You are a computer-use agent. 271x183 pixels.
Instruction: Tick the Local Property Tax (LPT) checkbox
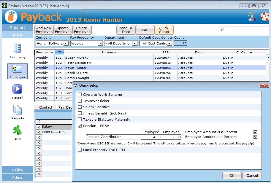point(80,150)
